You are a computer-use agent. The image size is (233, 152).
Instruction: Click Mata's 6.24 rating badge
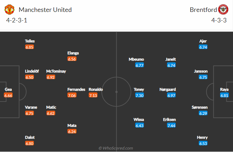coord(72,131)
